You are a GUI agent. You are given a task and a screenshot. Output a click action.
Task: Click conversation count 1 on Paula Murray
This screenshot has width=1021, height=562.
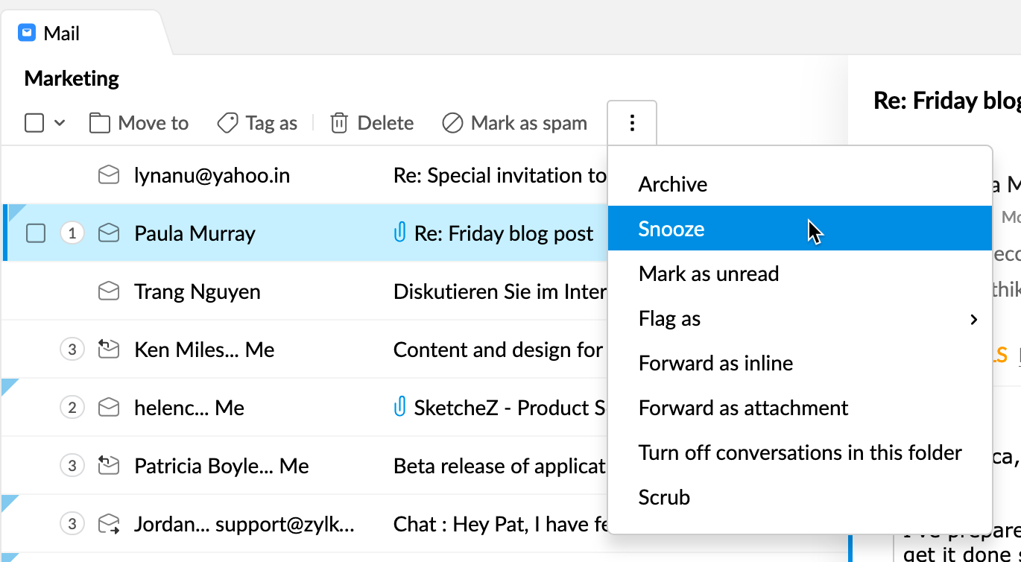tap(72, 233)
